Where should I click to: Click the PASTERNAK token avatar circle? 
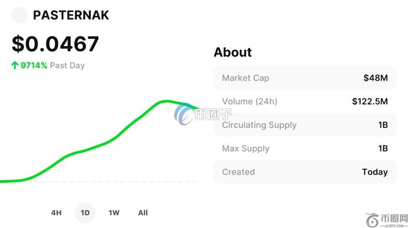pyautogui.click(x=19, y=15)
